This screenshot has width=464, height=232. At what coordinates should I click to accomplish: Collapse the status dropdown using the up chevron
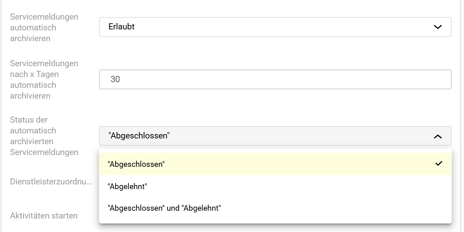pos(438,136)
